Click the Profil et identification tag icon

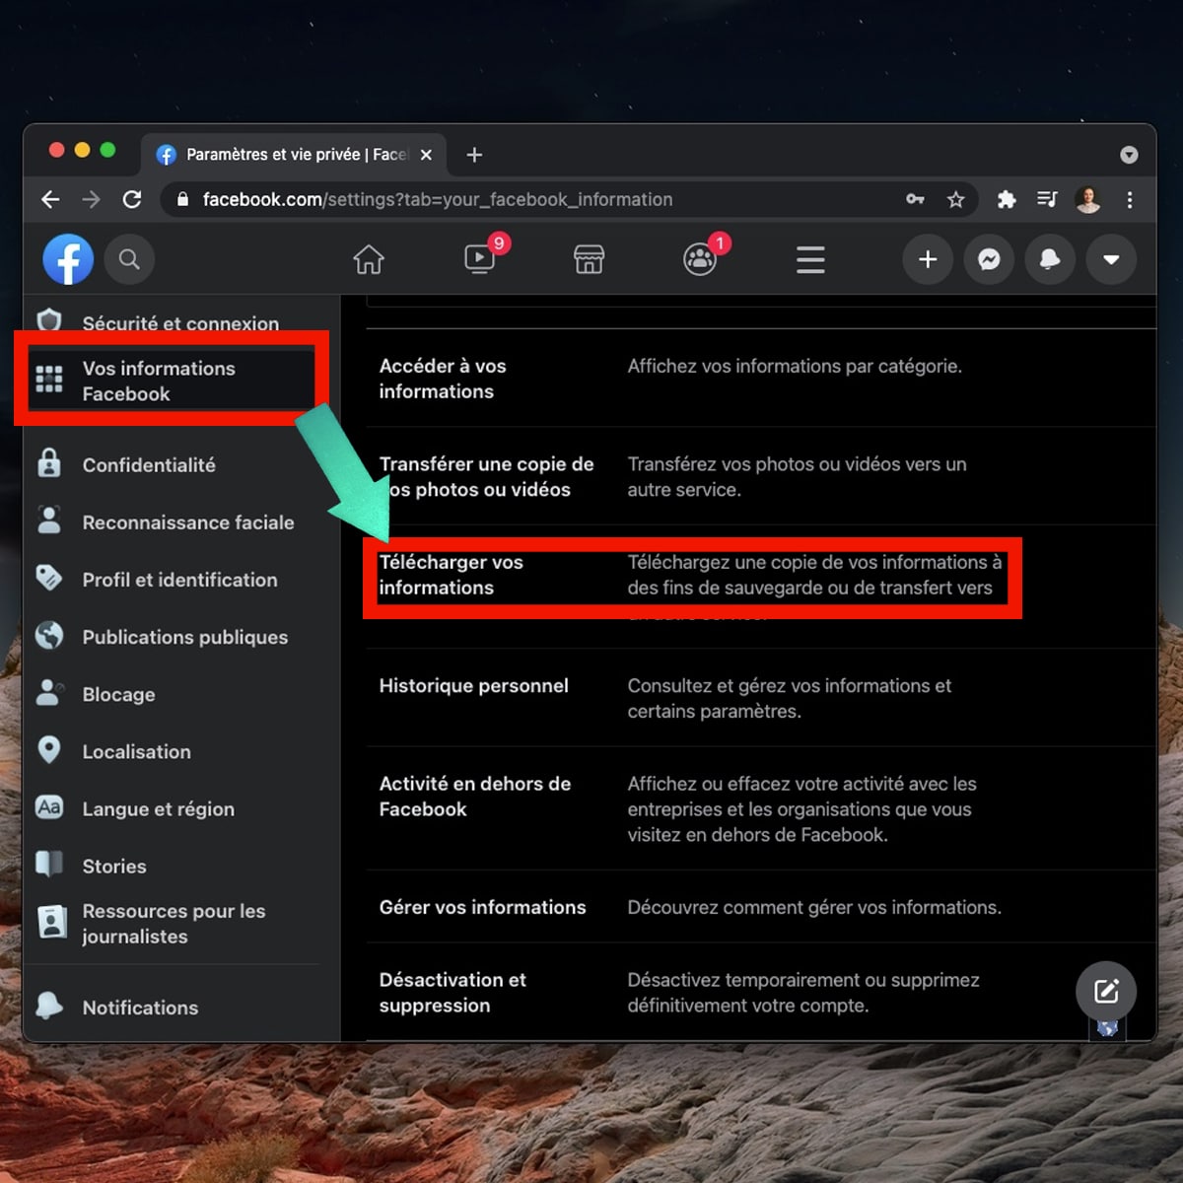49,578
